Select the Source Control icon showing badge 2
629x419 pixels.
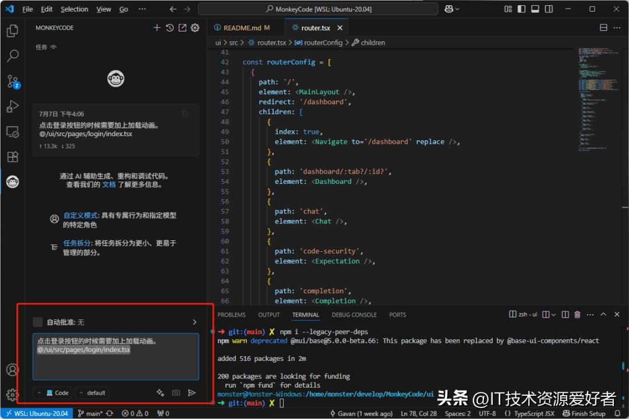click(x=13, y=81)
